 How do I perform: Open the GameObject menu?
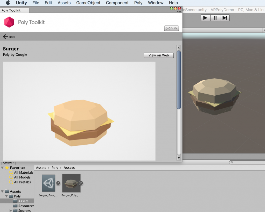pos(88,3)
